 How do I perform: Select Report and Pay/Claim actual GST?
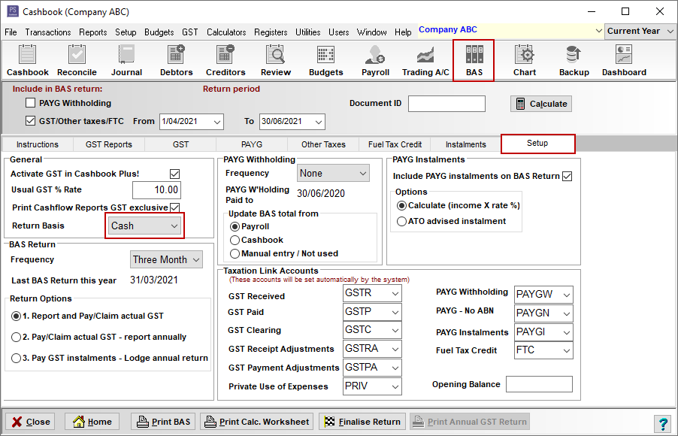(x=16, y=316)
